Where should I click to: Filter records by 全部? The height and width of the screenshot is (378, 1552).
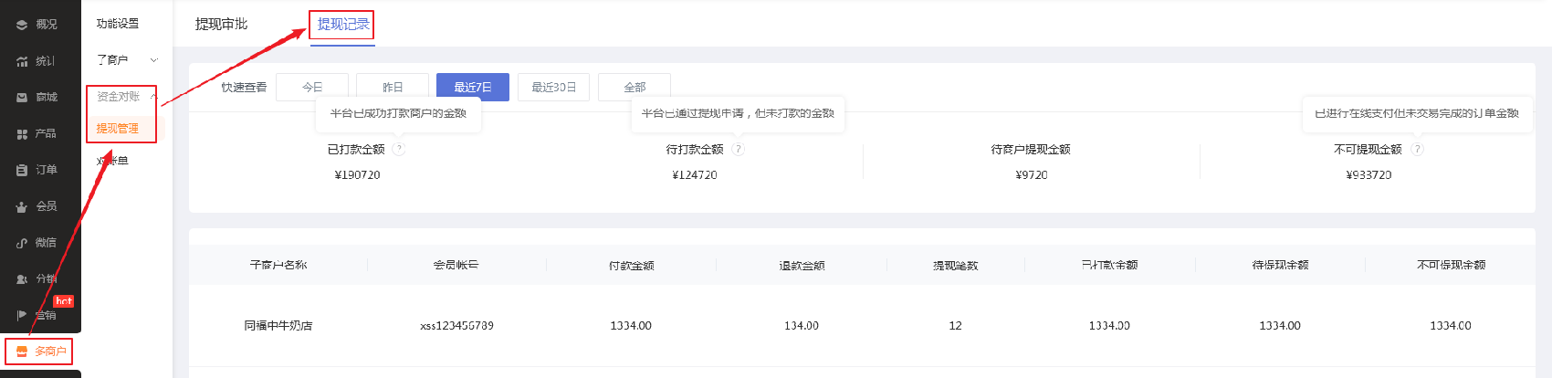coord(634,87)
